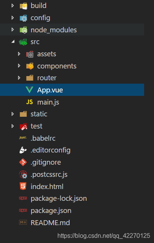Select the static folder label
Image resolution: width=154 pixels, height=243 pixels.
point(39,114)
